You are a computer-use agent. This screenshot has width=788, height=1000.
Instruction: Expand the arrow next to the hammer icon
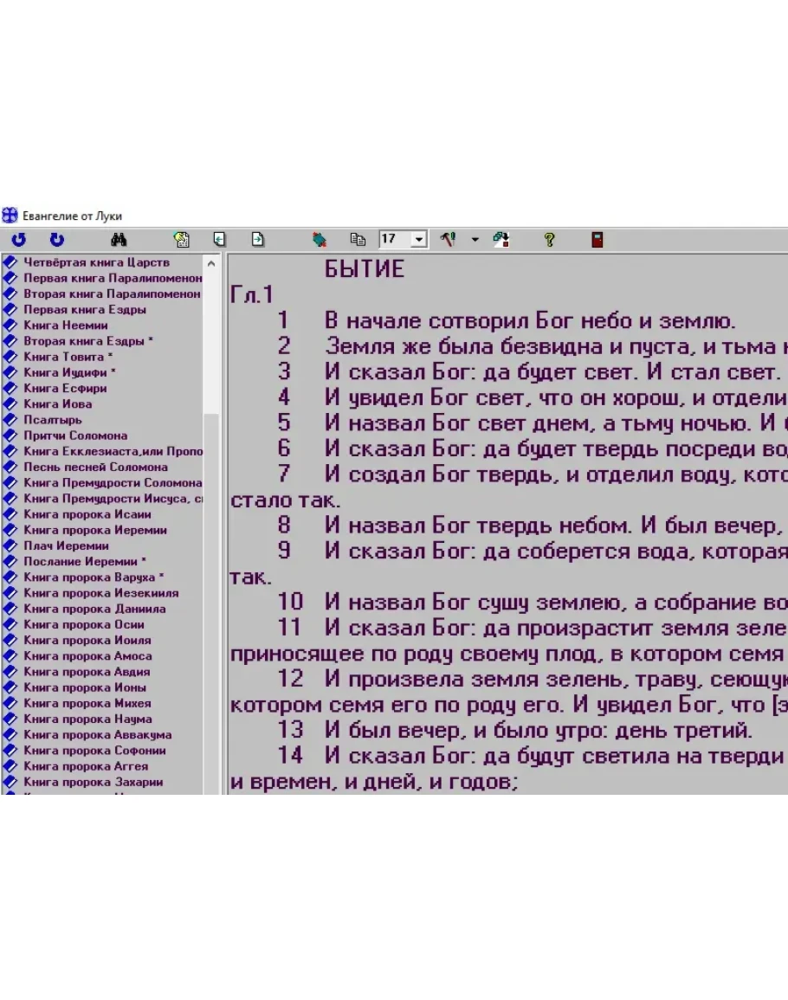(x=475, y=240)
